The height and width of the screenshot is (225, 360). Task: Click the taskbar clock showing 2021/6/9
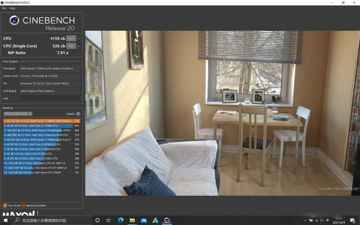(338, 220)
